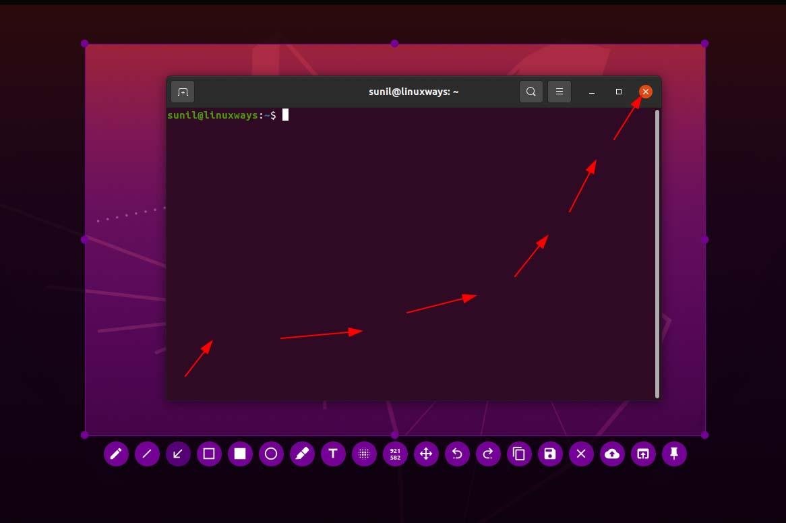Select the Circle tool
786x523 pixels.
(271, 454)
